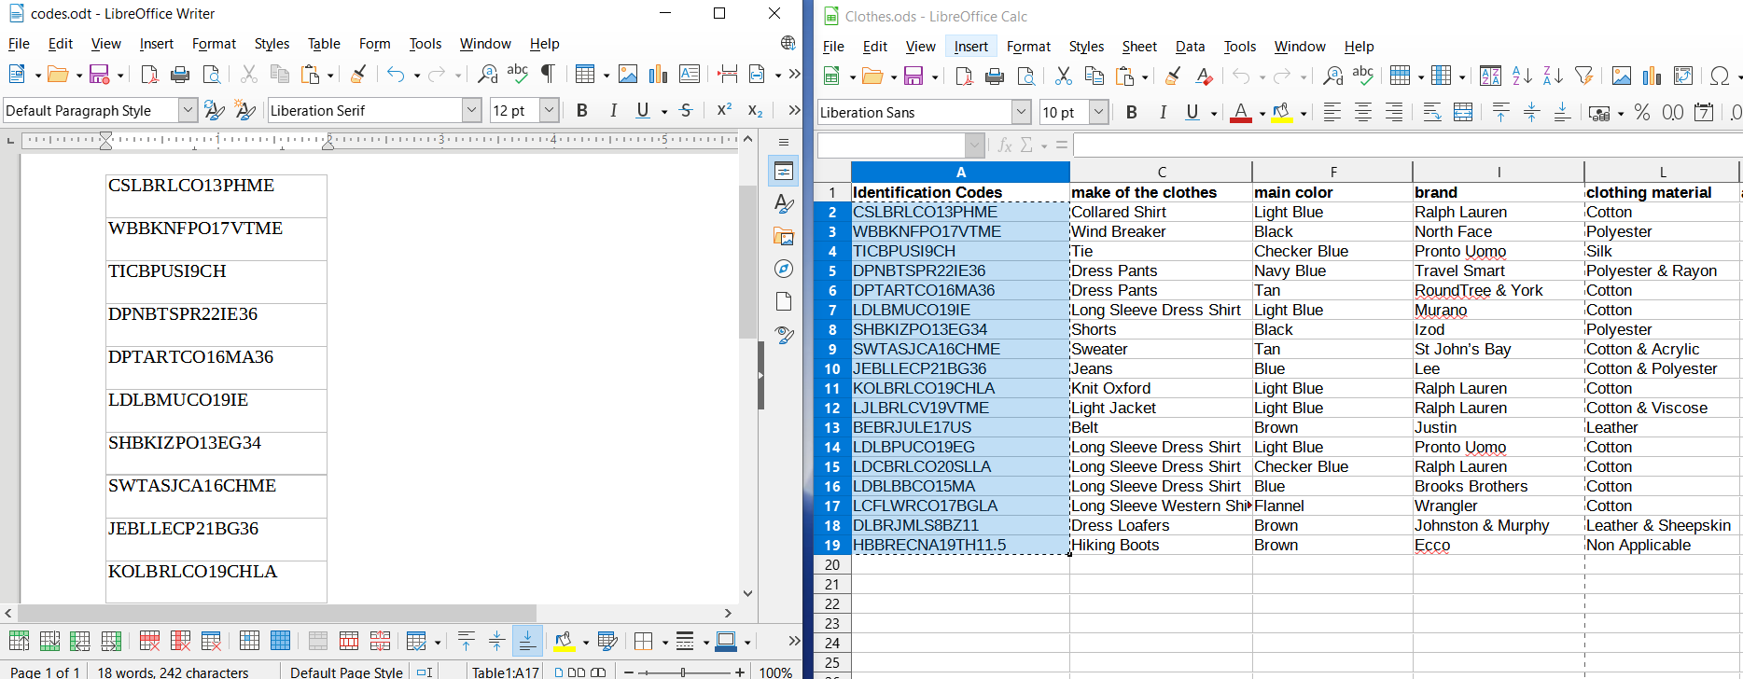1743x679 pixels.
Task: Open AutoFormat Styles in Writer table toolbar
Action: pos(607,641)
